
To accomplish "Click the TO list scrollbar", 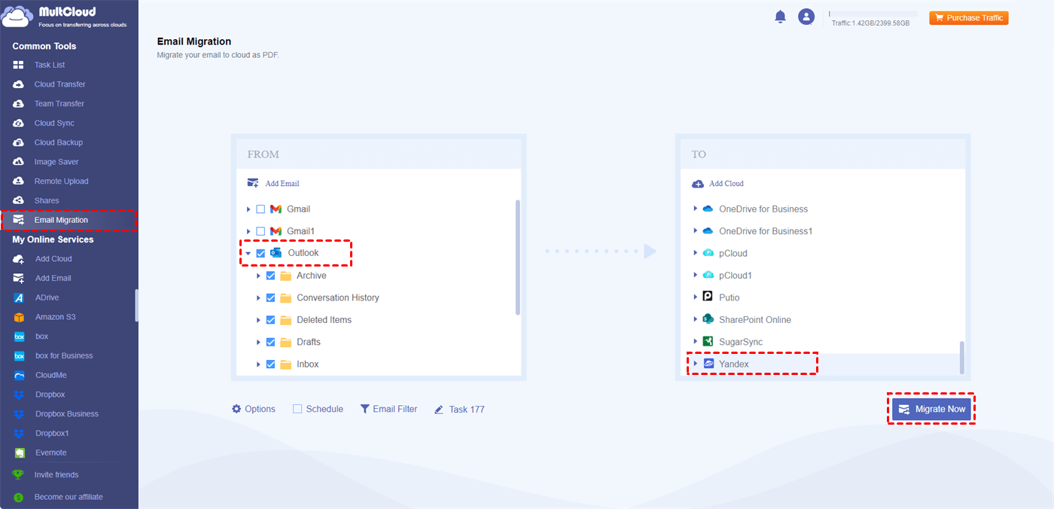I will (961, 358).
